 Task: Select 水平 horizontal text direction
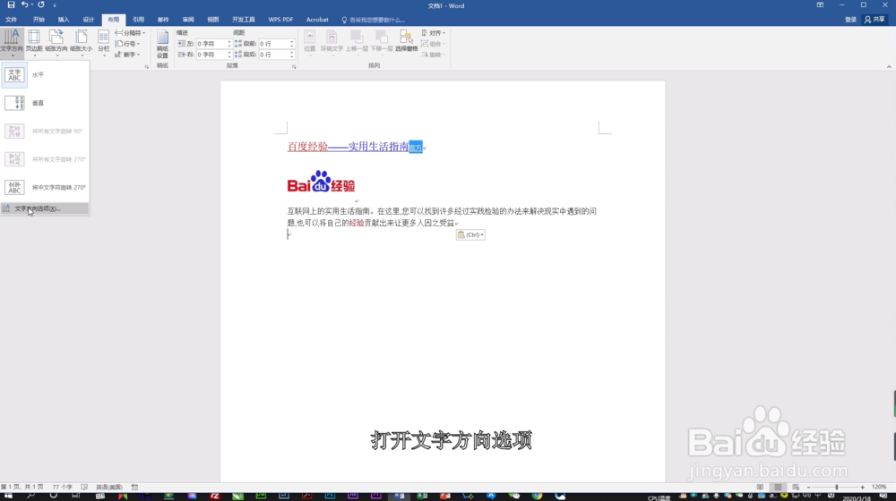click(x=45, y=75)
